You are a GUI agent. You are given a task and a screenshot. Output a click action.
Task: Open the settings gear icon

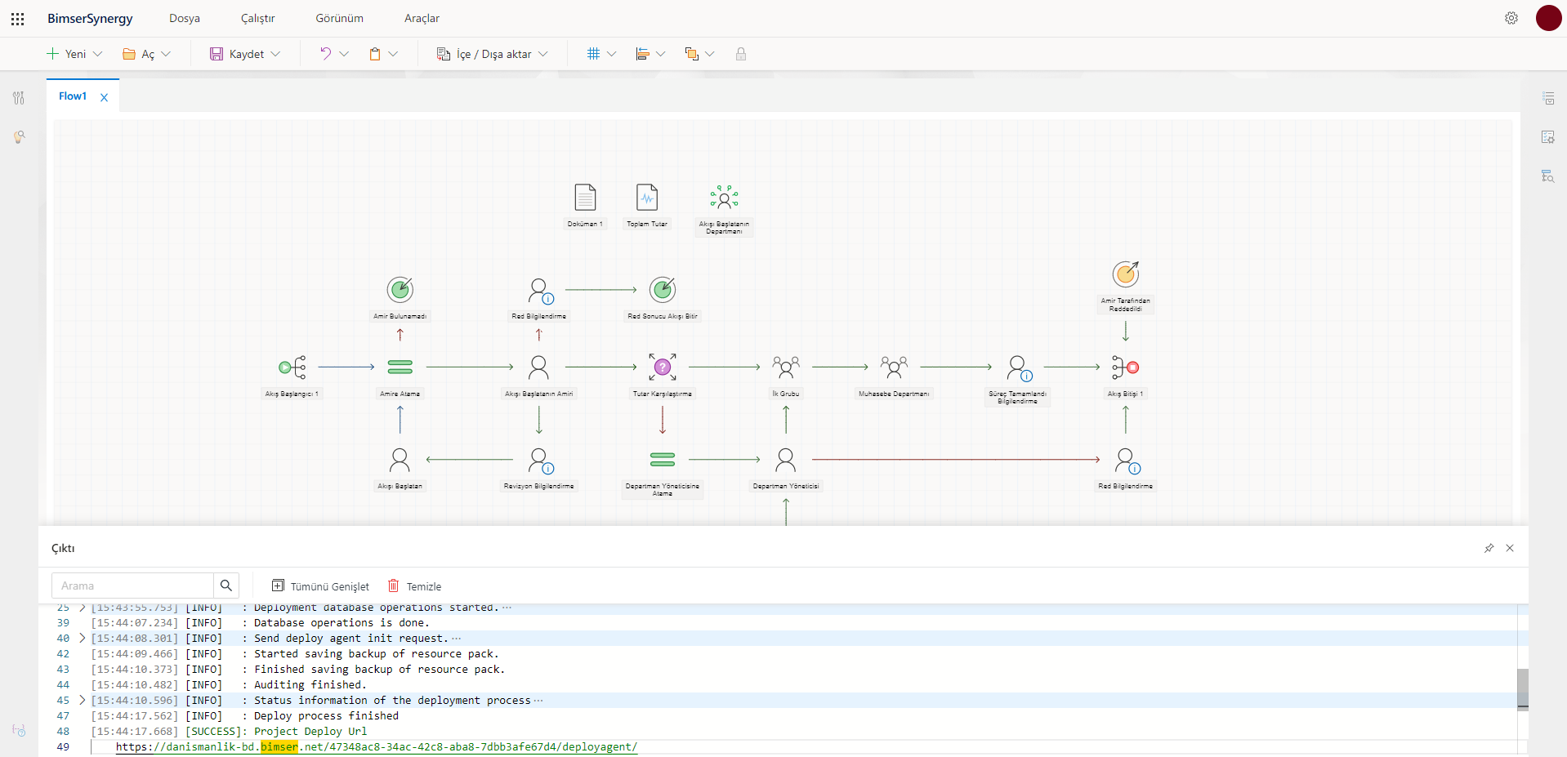tap(1511, 18)
